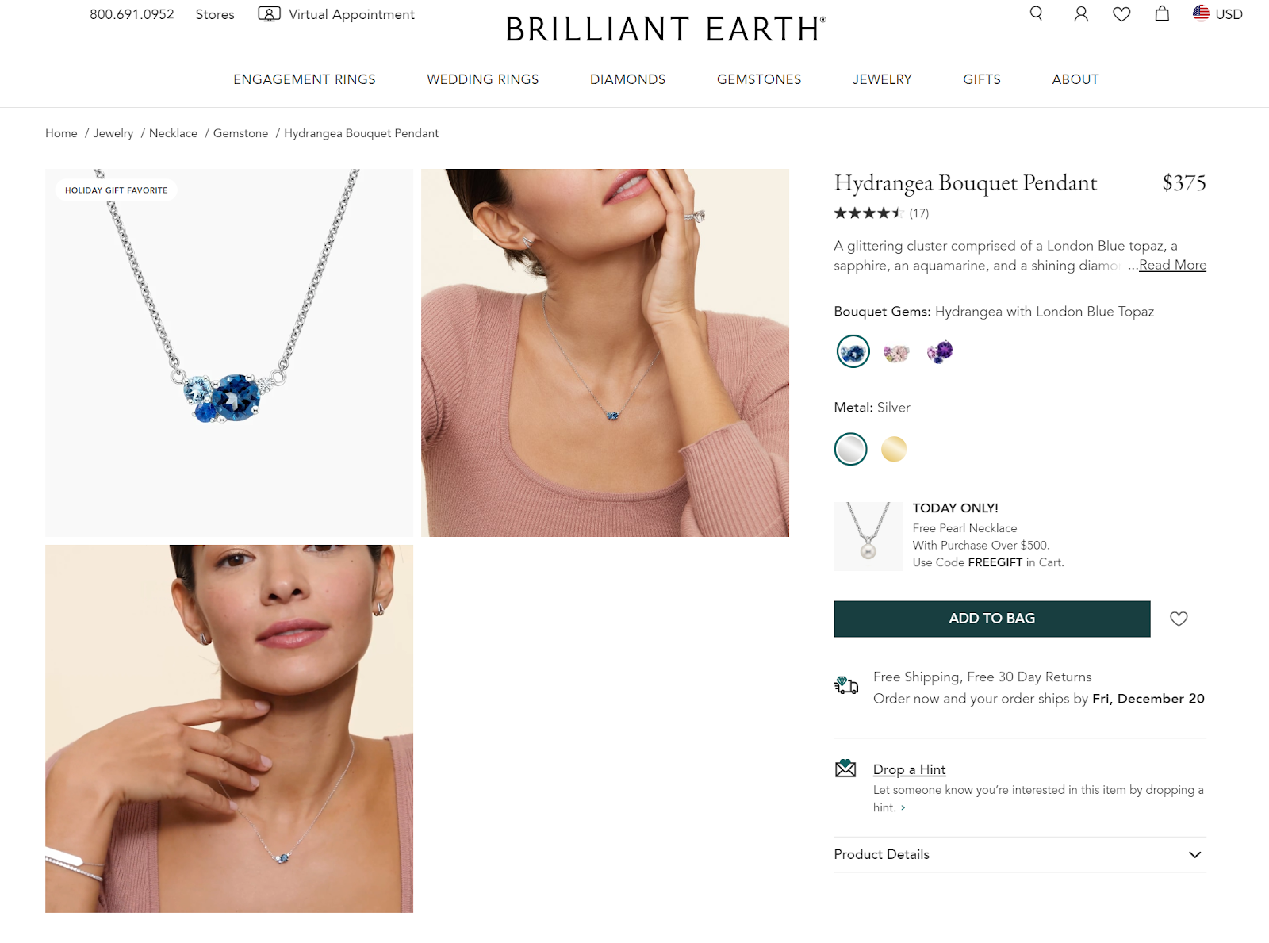Image resolution: width=1269 pixels, height=943 pixels.
Task: Click the free shipping truck icon
Action: pyautogui.click(x=847, y=685)
